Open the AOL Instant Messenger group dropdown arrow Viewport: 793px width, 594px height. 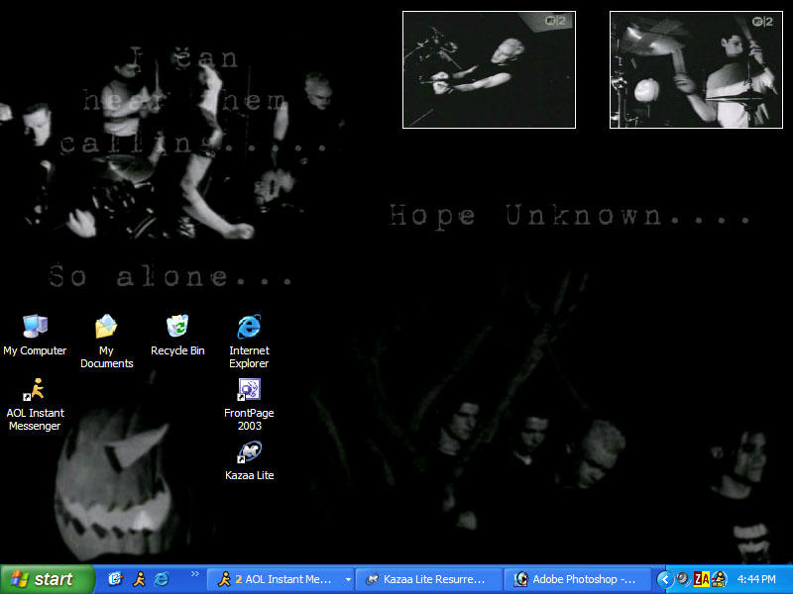point(348,580)
